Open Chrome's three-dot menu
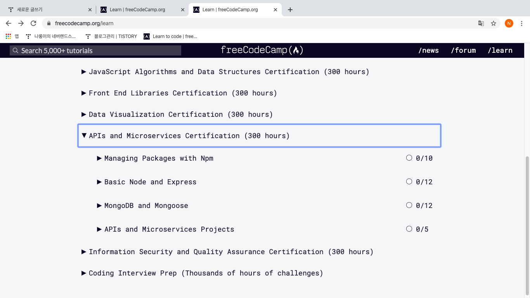This screenshot has height=298, width=530. 521,23
